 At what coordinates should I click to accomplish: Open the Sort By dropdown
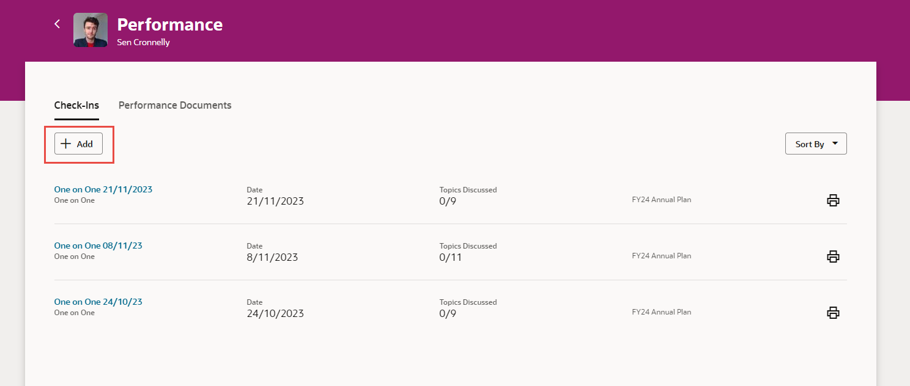pos(816,144)
